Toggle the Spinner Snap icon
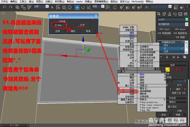Image resolution: width=190 pixels, height=127 pixels. (x=140, y=8)
